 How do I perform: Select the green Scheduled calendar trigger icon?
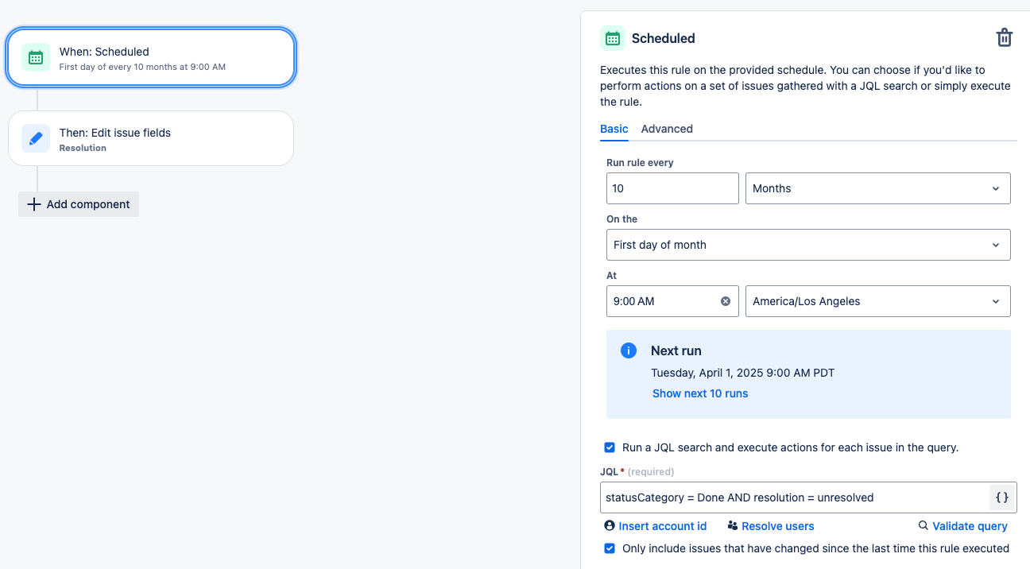coord(35,56)
